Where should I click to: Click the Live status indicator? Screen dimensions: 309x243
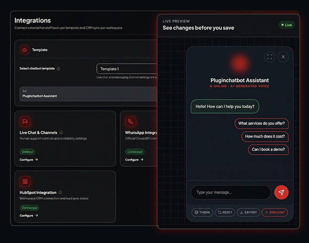[287, 25]
